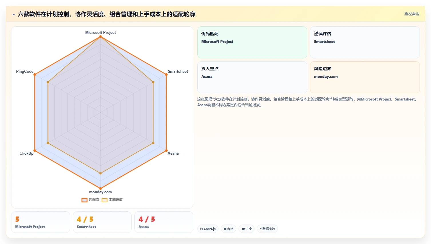Select the outer orange point at Asana

(x=166, y=150)
